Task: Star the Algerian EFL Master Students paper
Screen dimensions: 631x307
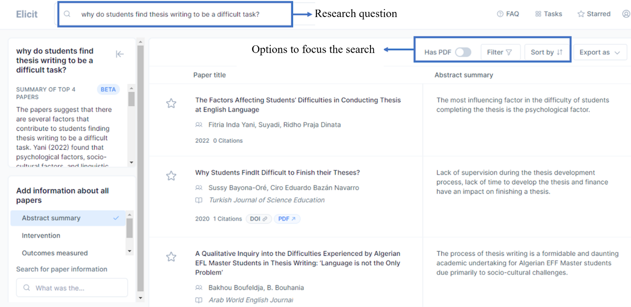Action: [x=171, y=257]
